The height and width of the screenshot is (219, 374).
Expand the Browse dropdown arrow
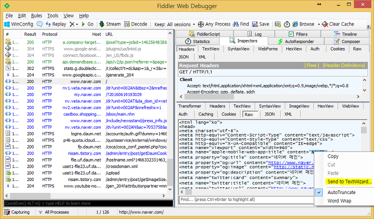[319, 24]
